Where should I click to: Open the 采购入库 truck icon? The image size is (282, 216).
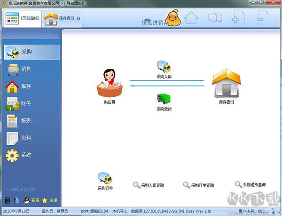(x=163, y=66)
